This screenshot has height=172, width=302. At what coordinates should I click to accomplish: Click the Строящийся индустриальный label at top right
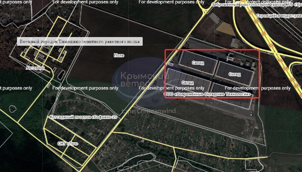point(279,16)
